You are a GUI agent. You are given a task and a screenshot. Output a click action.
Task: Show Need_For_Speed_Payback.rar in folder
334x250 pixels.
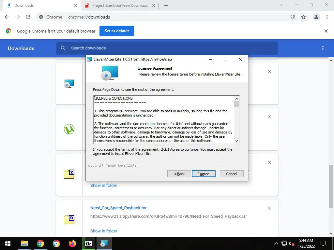coord(104,231)
